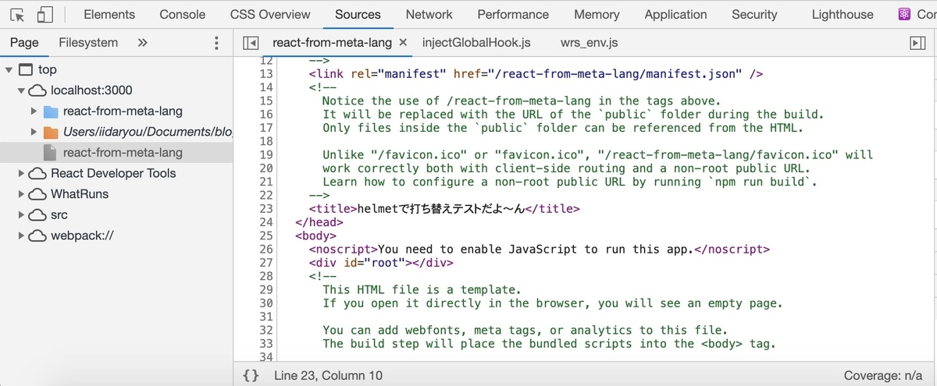
Task: Click the Line 23, Column 10 status
Action: (x=329, y=375)
